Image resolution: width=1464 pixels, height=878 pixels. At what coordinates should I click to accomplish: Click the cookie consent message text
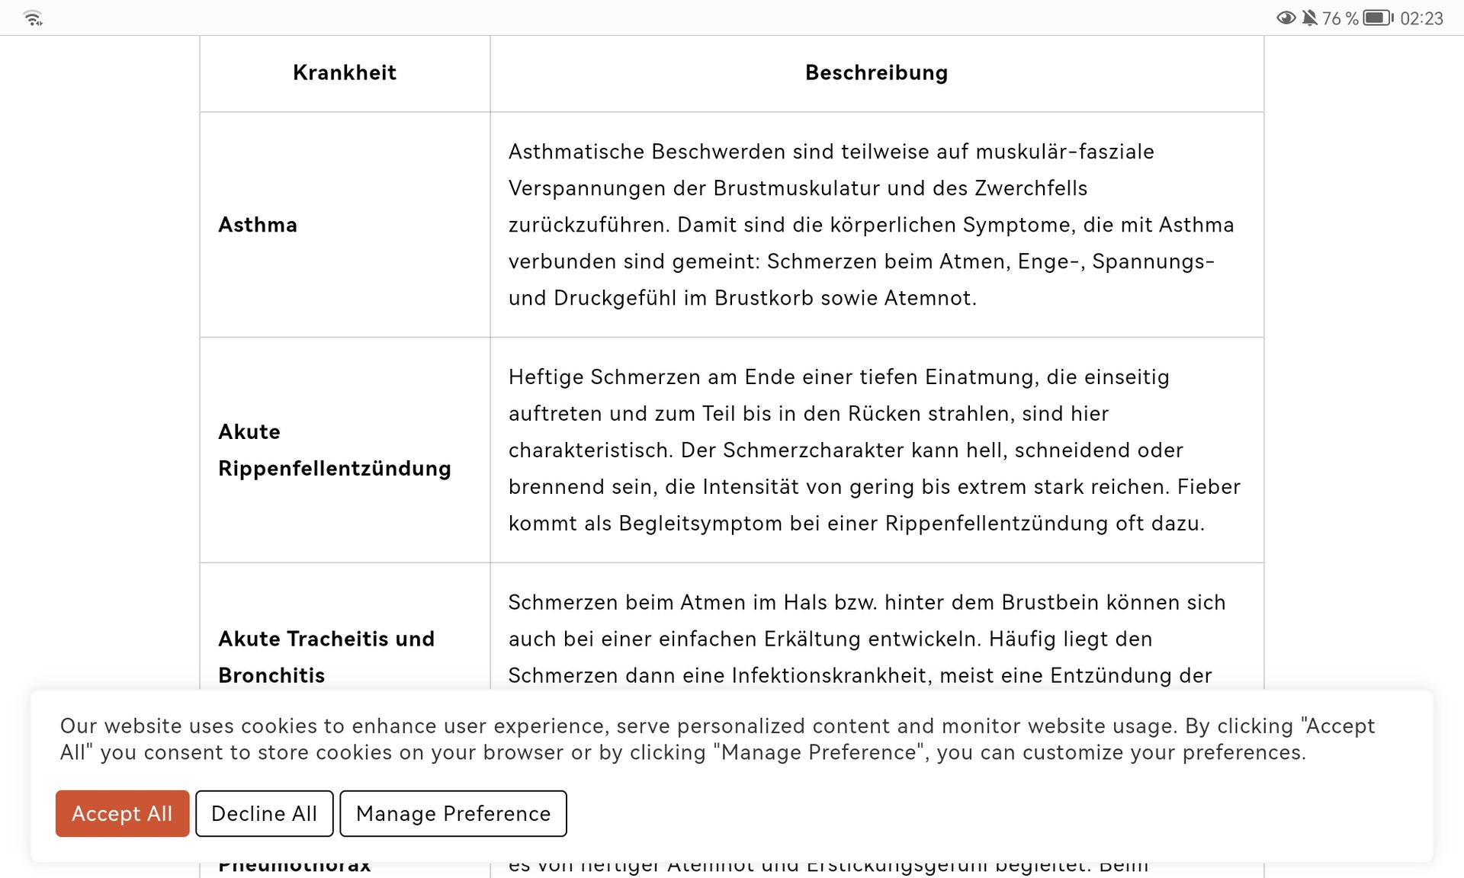pos(717,739)
